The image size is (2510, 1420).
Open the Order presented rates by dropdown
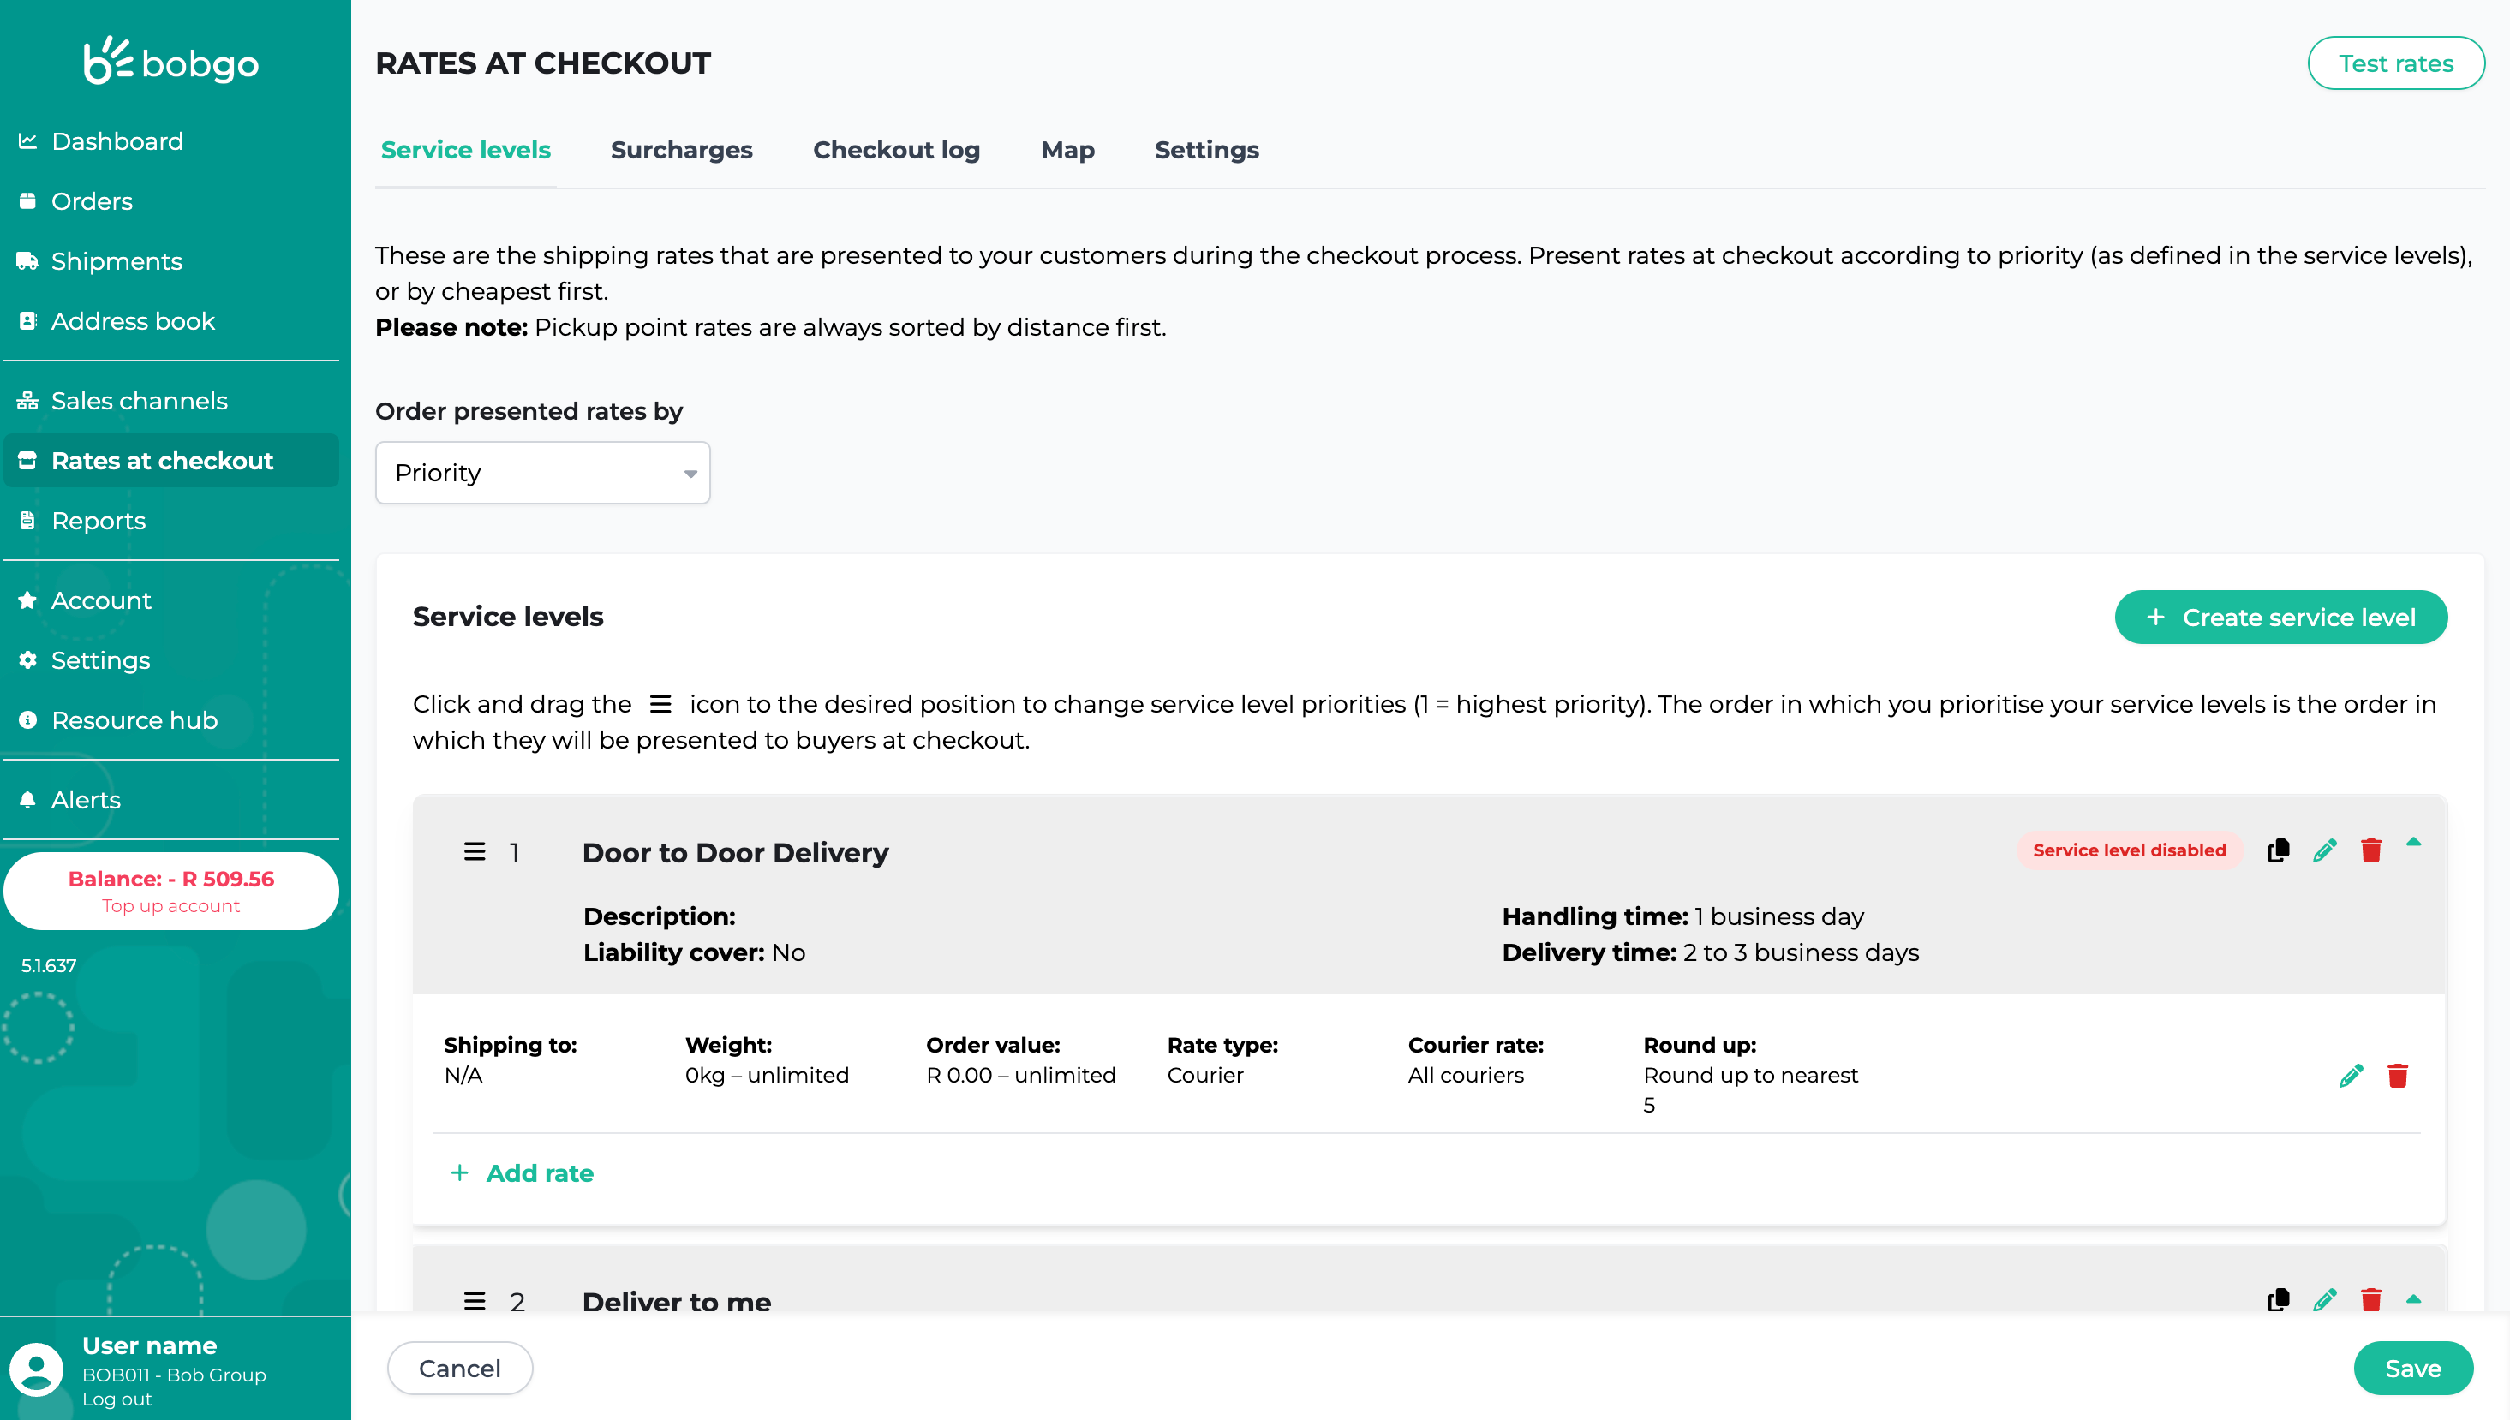tap(542, 473)
